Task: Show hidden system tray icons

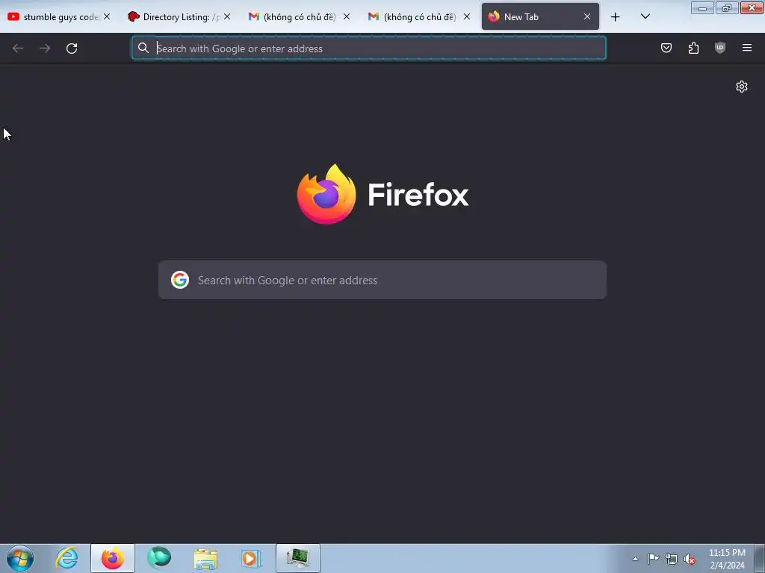Action: [635, 559]
